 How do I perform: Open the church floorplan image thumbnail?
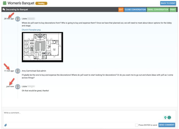pyautogui.click(x=42, y=47)
